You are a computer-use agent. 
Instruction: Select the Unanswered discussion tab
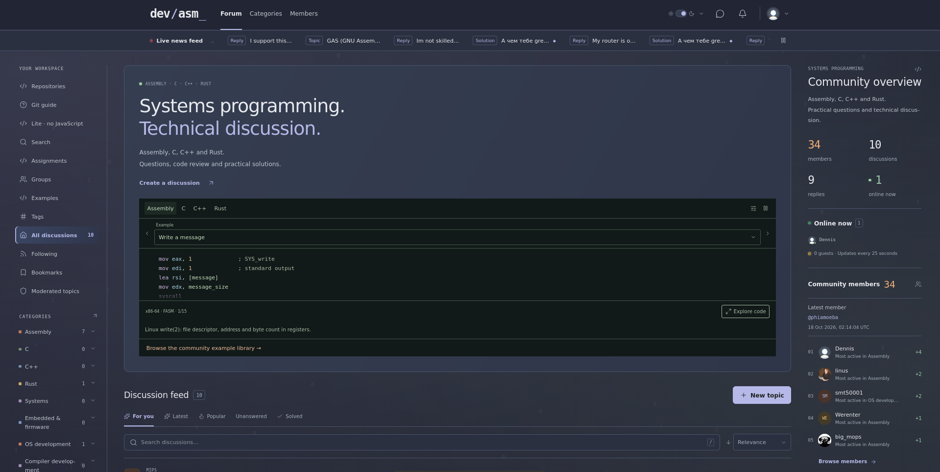pyautogui.click(x=251, y=416)
